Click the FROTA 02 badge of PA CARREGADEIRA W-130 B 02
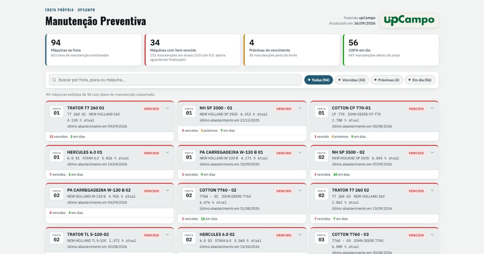Image resolution: width=484 pixels, height=254 pixels. click(x=57, y=194)
